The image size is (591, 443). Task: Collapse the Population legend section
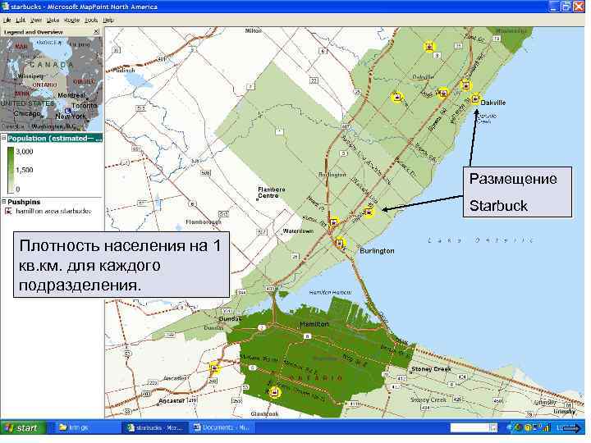click(x=4, y=138)
